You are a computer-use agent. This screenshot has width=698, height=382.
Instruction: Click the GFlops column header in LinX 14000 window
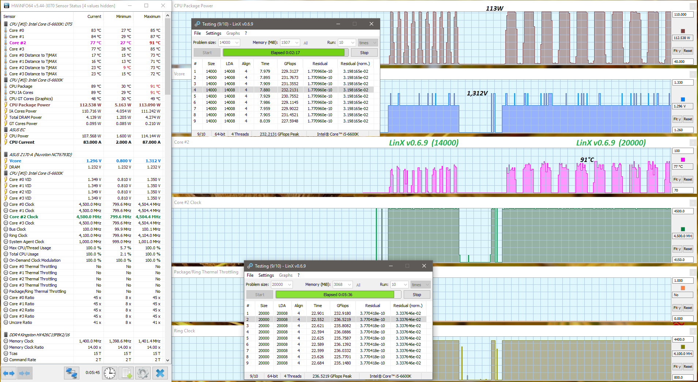click(x=290, y=64)
